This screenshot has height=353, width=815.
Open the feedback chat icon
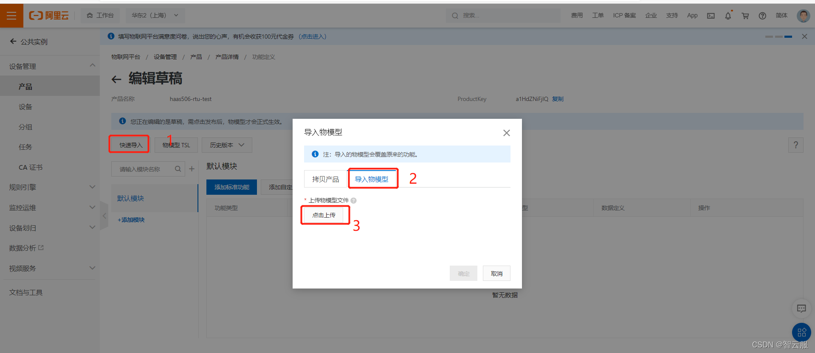(x=801, y=308)
